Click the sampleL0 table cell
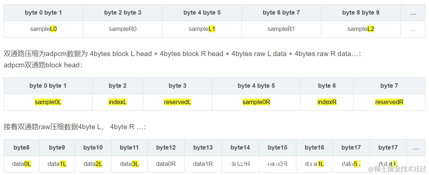The width and height of the screenshot is (429, 175). (x=43, y=29)
